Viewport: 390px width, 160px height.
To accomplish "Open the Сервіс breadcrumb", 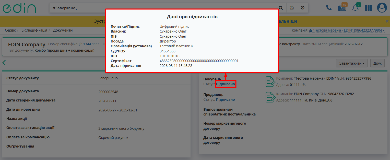I will (10, 30).
